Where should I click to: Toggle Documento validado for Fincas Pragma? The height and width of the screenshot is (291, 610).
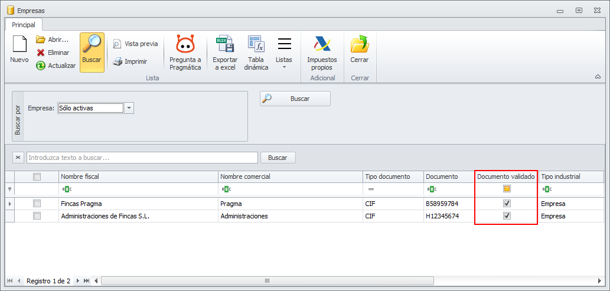point(507,204)
